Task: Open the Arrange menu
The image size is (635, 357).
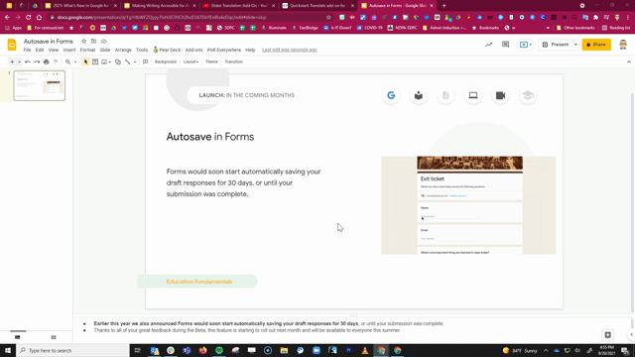Action: coord(123,50)
